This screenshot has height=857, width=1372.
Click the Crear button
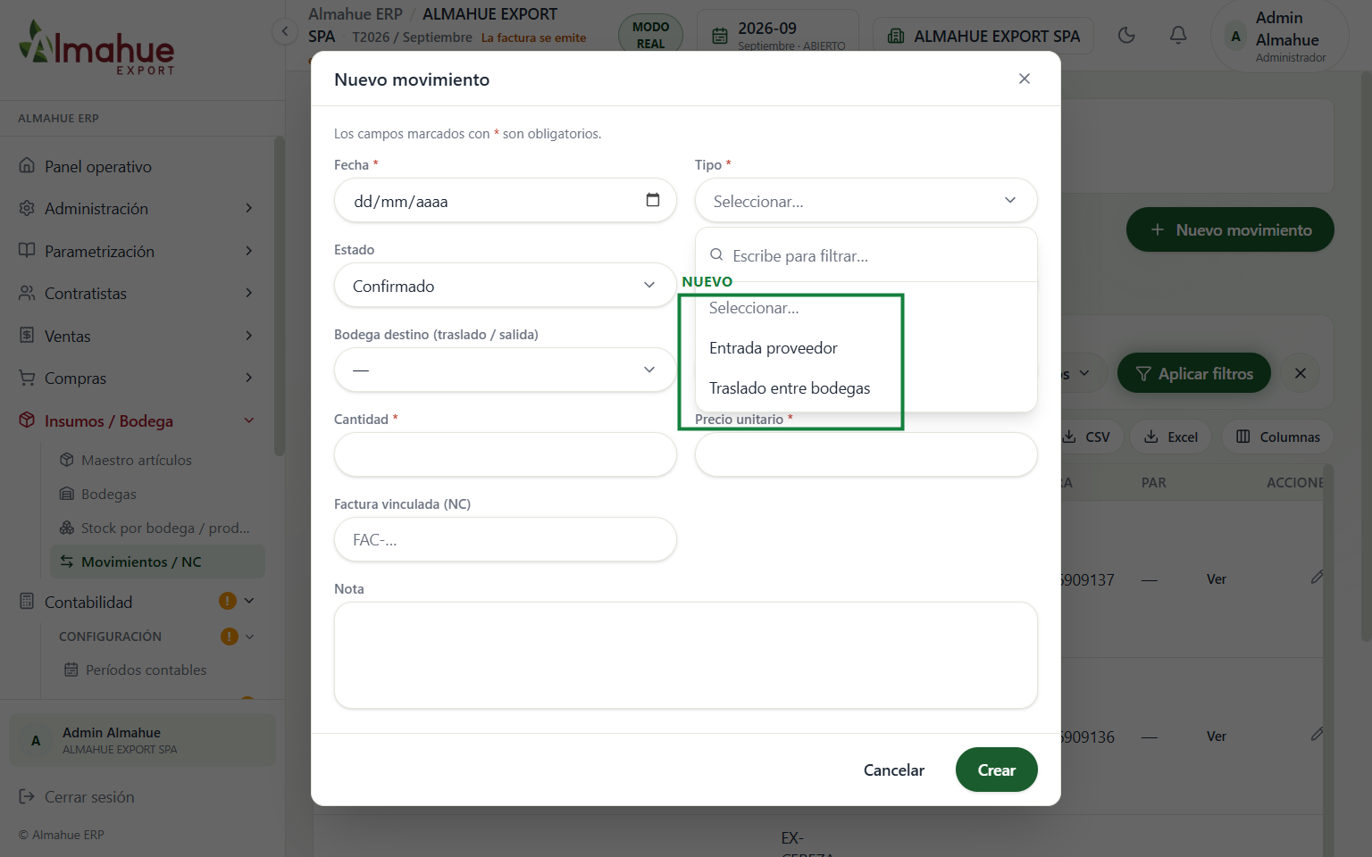pos(996,770)
